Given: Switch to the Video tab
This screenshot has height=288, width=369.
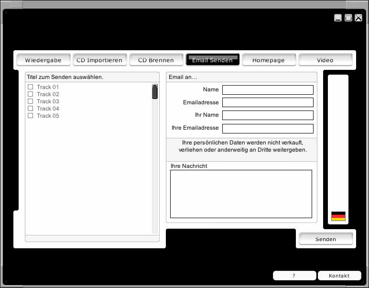Looking at the screenshot, I should point(325,60).
